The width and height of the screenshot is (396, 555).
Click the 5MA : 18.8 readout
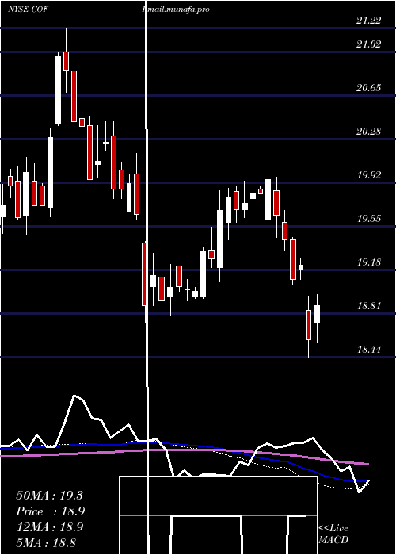pyautogui.click(x=46, y=542)
